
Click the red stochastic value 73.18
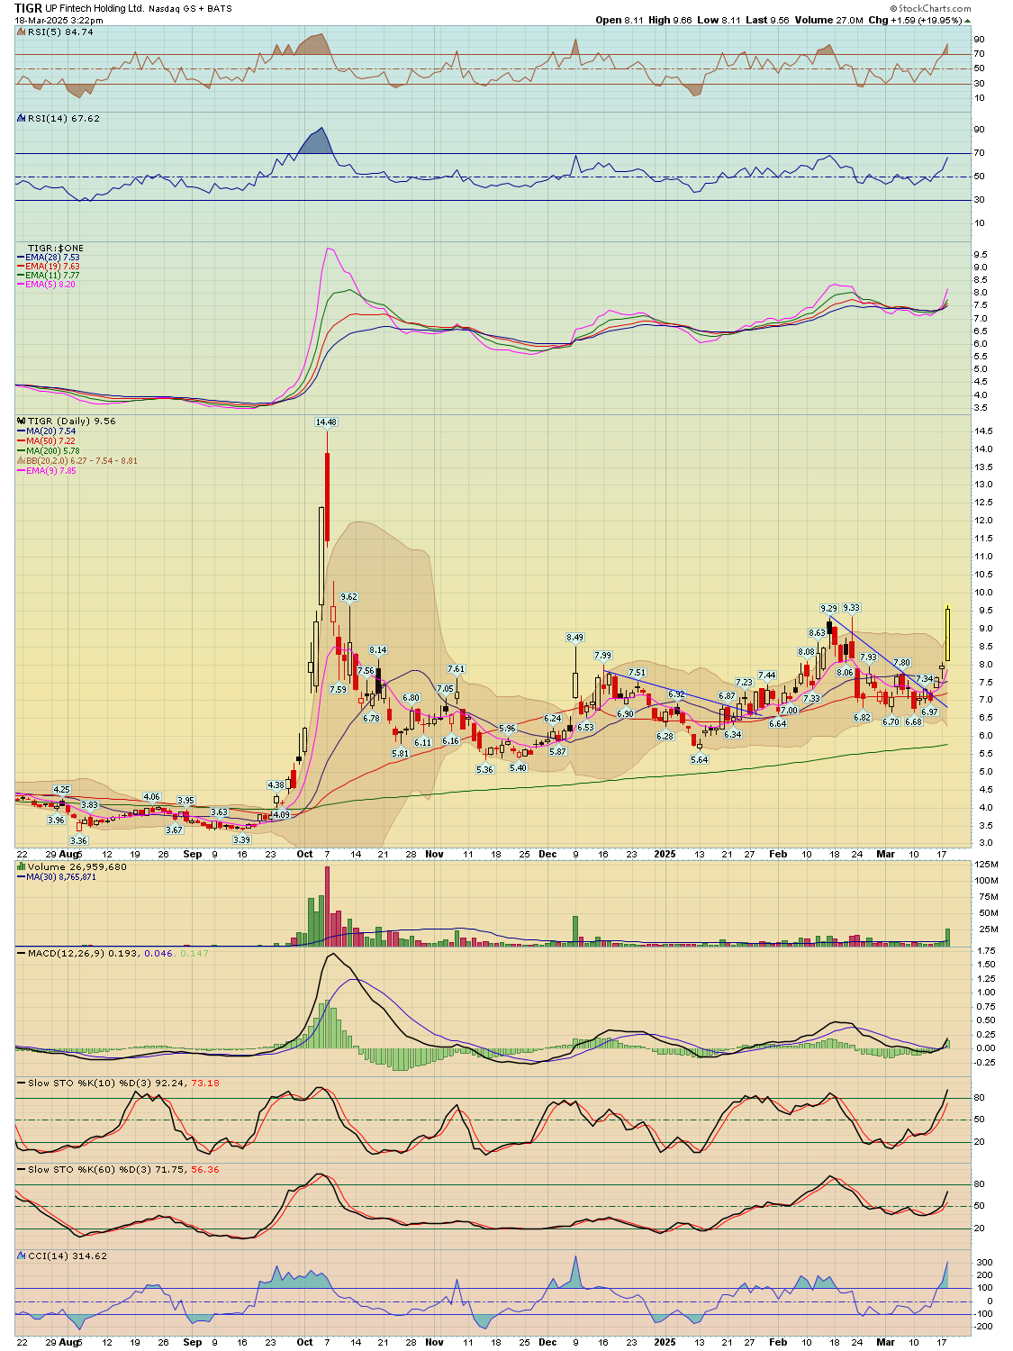206,1083
